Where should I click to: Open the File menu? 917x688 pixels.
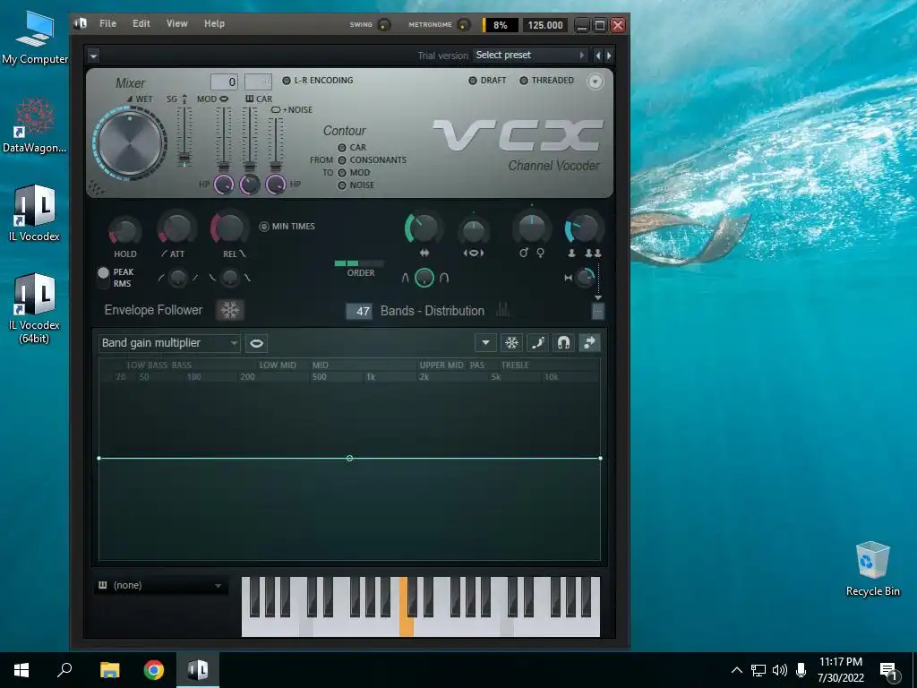pyautogui.click(x=107, y=23)
